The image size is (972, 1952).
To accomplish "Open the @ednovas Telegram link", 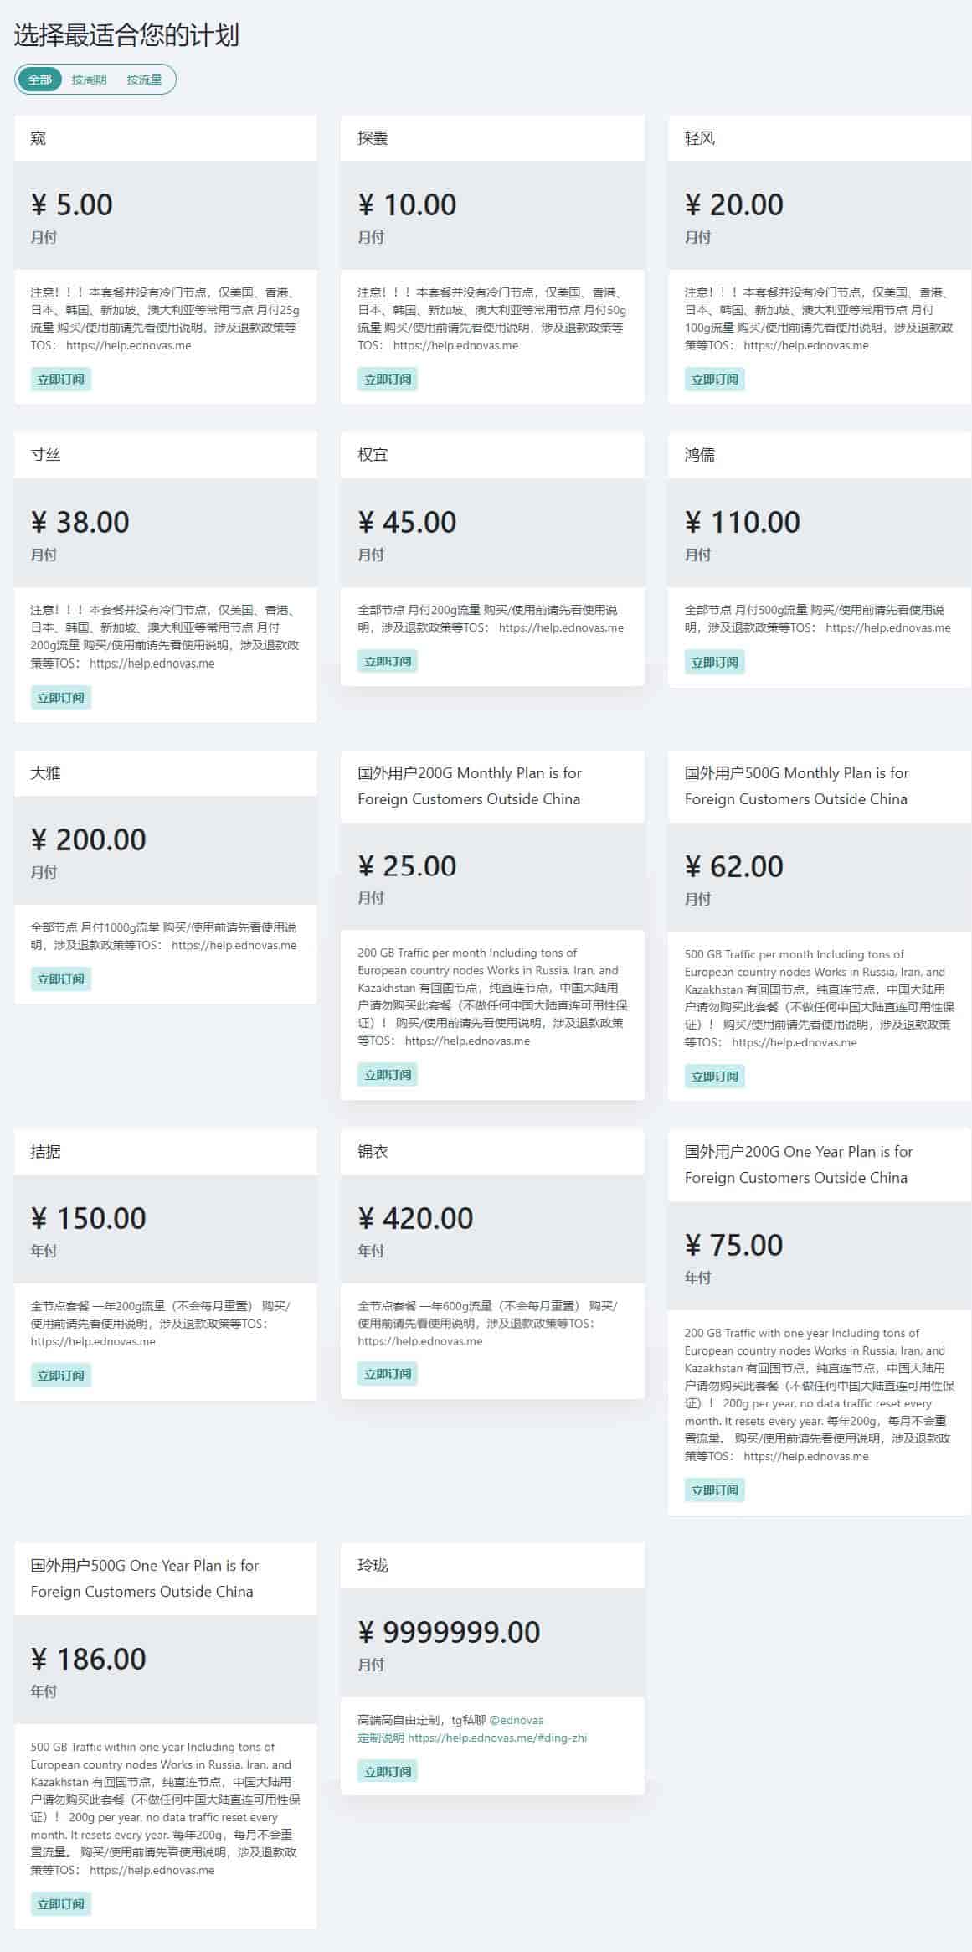I will (x=516, y=1720).
